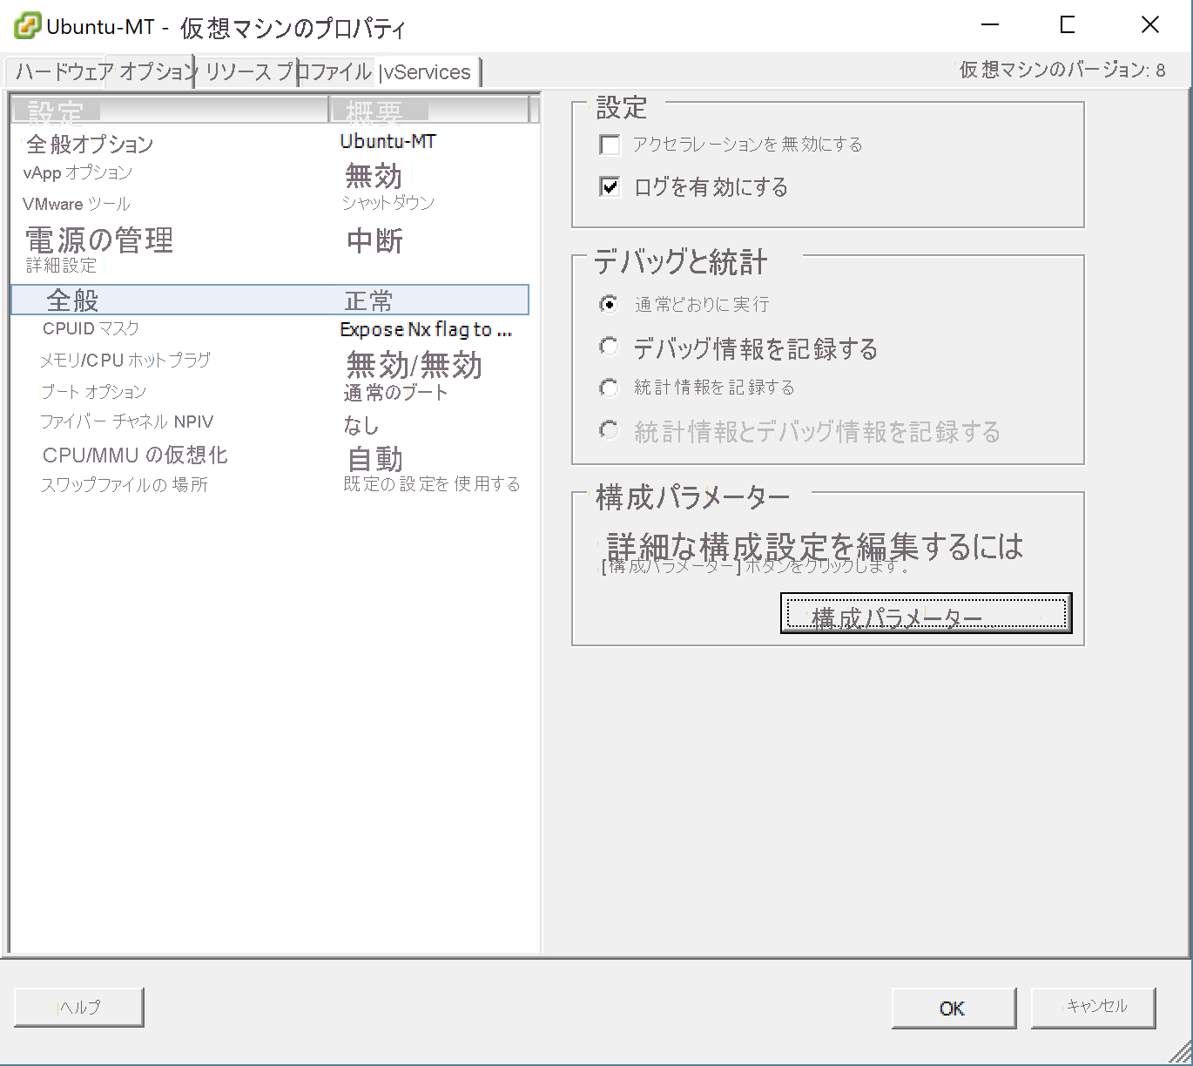Click the 概要 column header
This screenshot has height=1066, width=1193.
click(428, 110)
